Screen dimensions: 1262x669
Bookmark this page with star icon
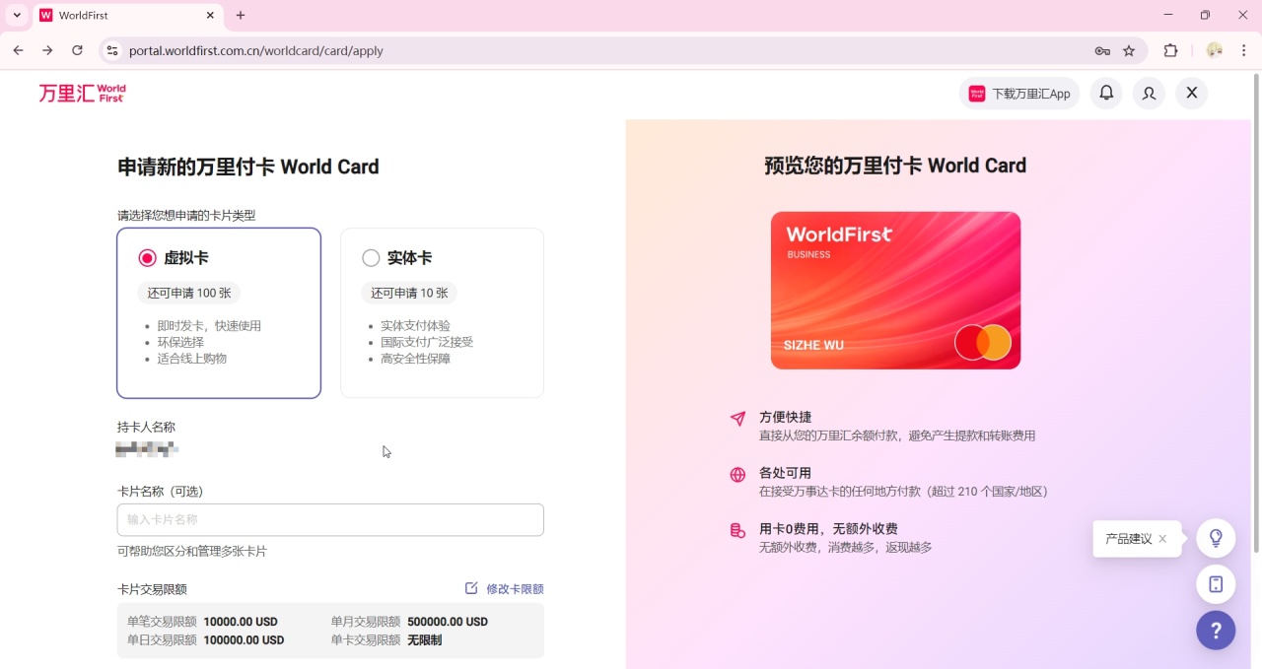(x=1129, y=51)
